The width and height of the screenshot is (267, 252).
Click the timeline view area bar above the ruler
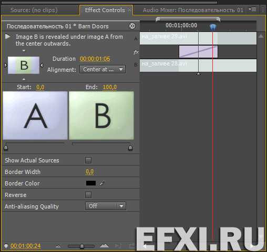pos(188,19)
